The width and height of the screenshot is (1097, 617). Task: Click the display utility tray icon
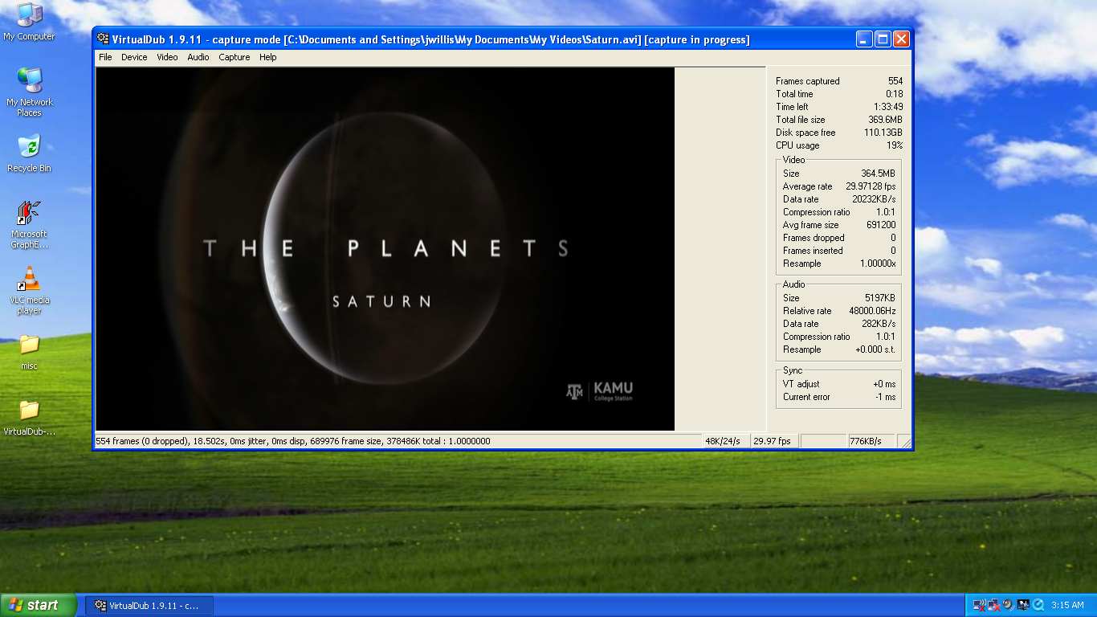pos(1023,605)
